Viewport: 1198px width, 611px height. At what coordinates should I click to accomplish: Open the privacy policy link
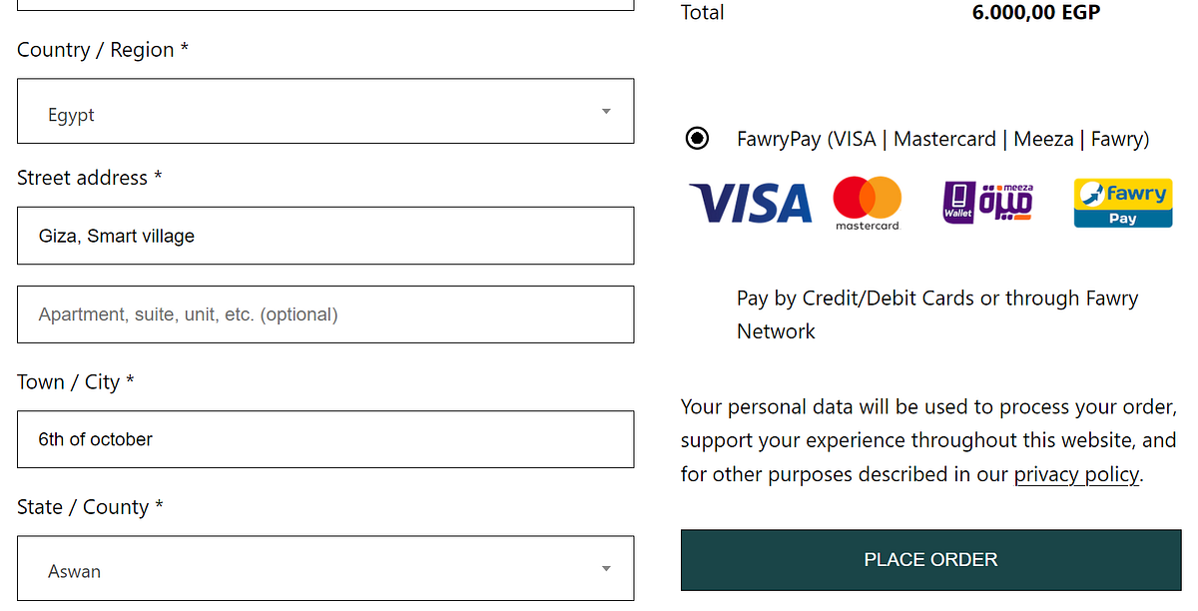1076,474
